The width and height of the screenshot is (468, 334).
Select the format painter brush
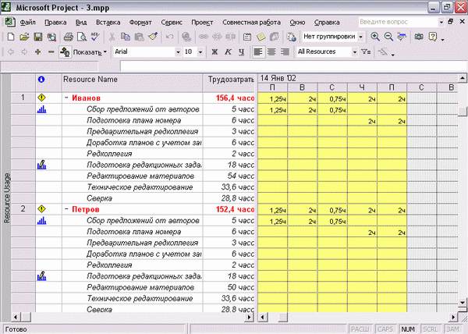point(153,37)
